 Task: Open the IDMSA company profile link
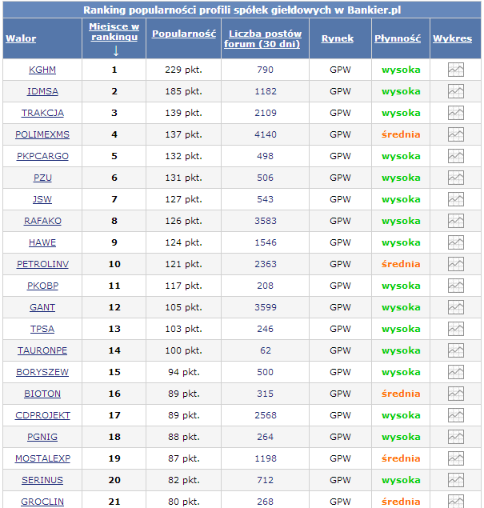point(42,91)
